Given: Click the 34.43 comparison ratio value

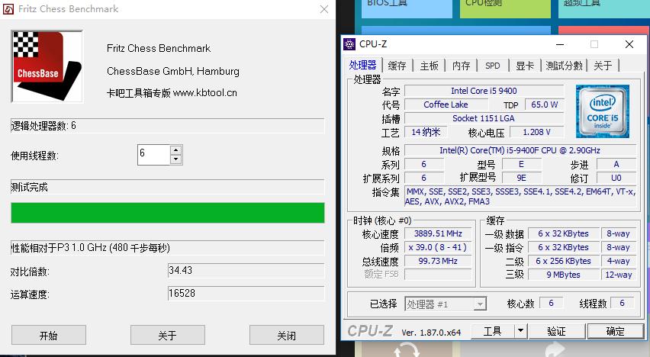Looking at the screenshot, I should point(246,270).
